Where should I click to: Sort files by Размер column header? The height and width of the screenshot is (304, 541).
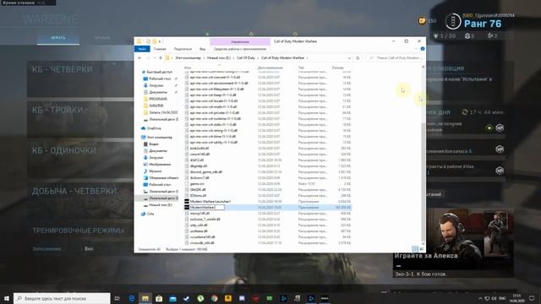point(338,68)
